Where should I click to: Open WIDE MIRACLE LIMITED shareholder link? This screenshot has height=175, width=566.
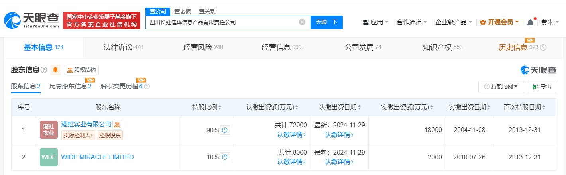[x=97, y=157]
